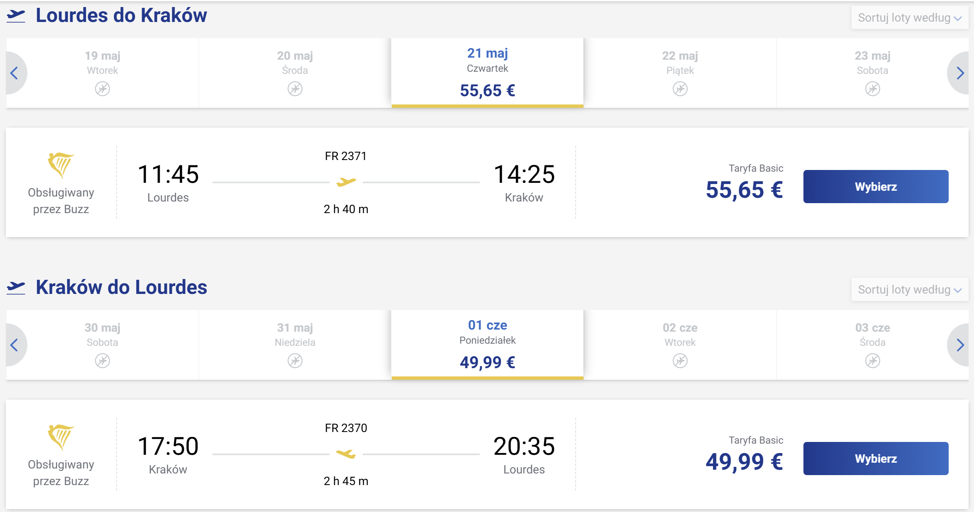Select the 01 cze Poniedziałek date tab
The width and height of the screenshot is (974, 512).
pos(488,345)
